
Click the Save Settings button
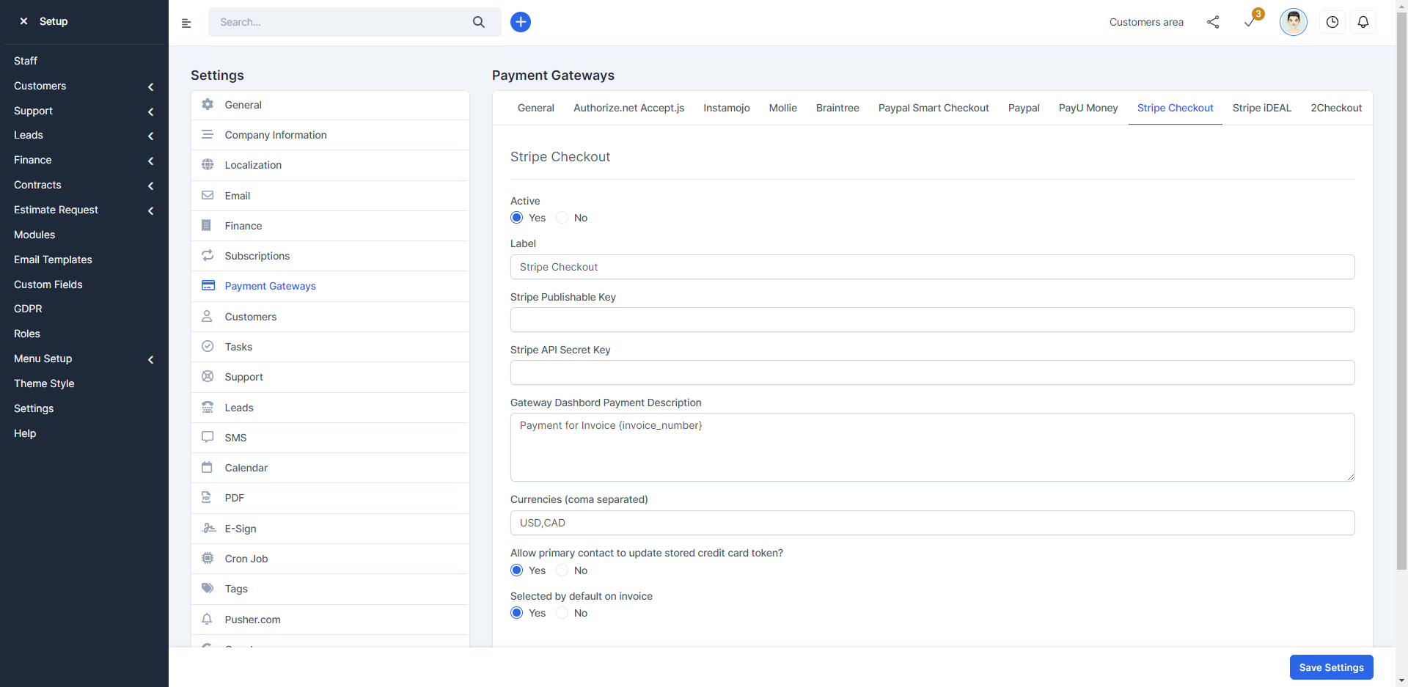(x=1331, y=667)
